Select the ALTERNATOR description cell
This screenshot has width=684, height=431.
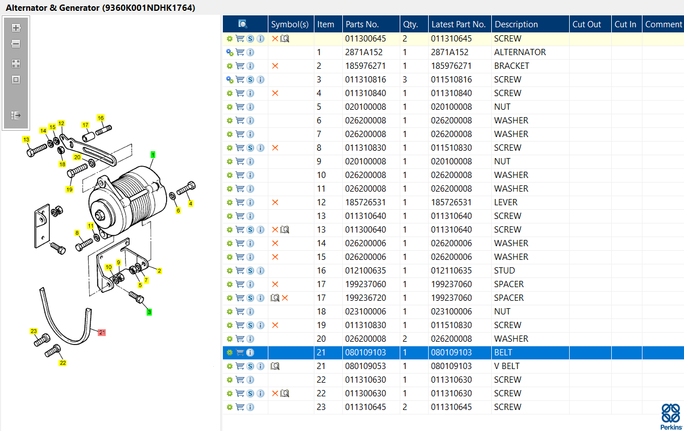coord(530,52)
